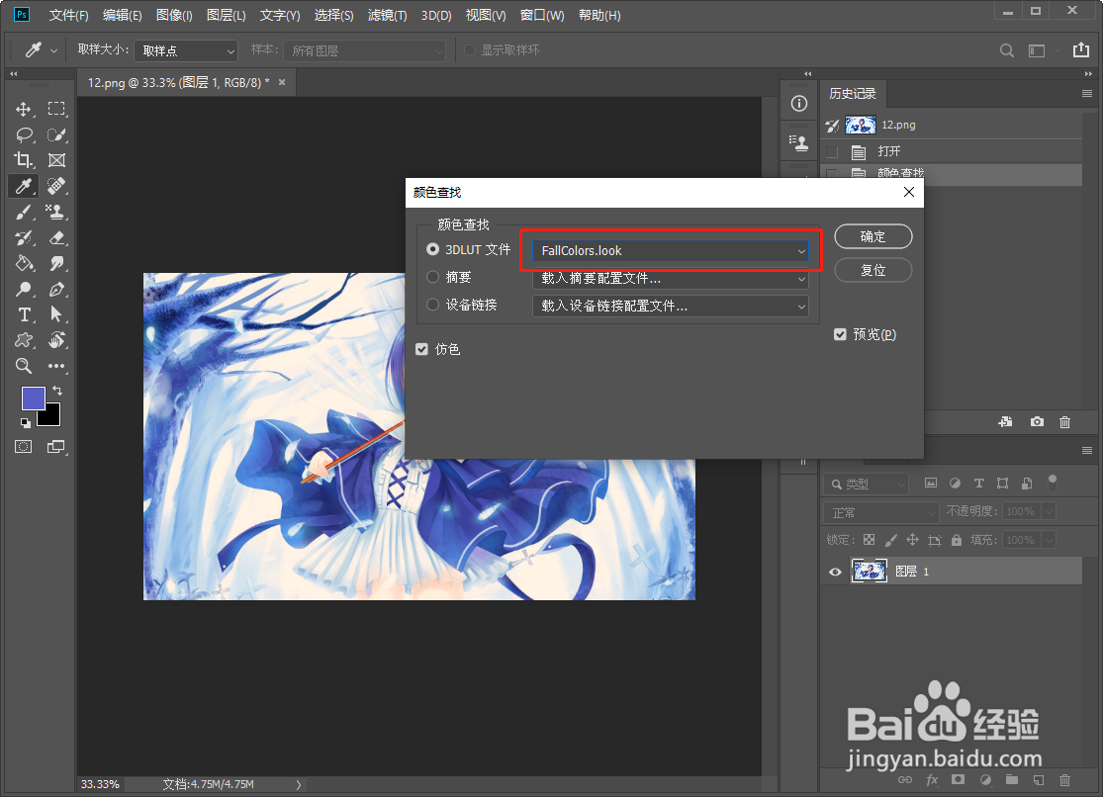Create new snapshot camera icon in History
This screenshot has height=797, width=1103.
click(x=1037, y=422)
